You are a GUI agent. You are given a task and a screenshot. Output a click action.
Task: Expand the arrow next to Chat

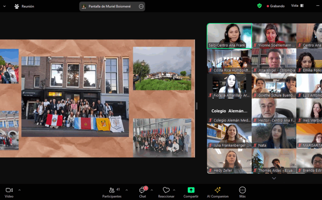[152, 190]
